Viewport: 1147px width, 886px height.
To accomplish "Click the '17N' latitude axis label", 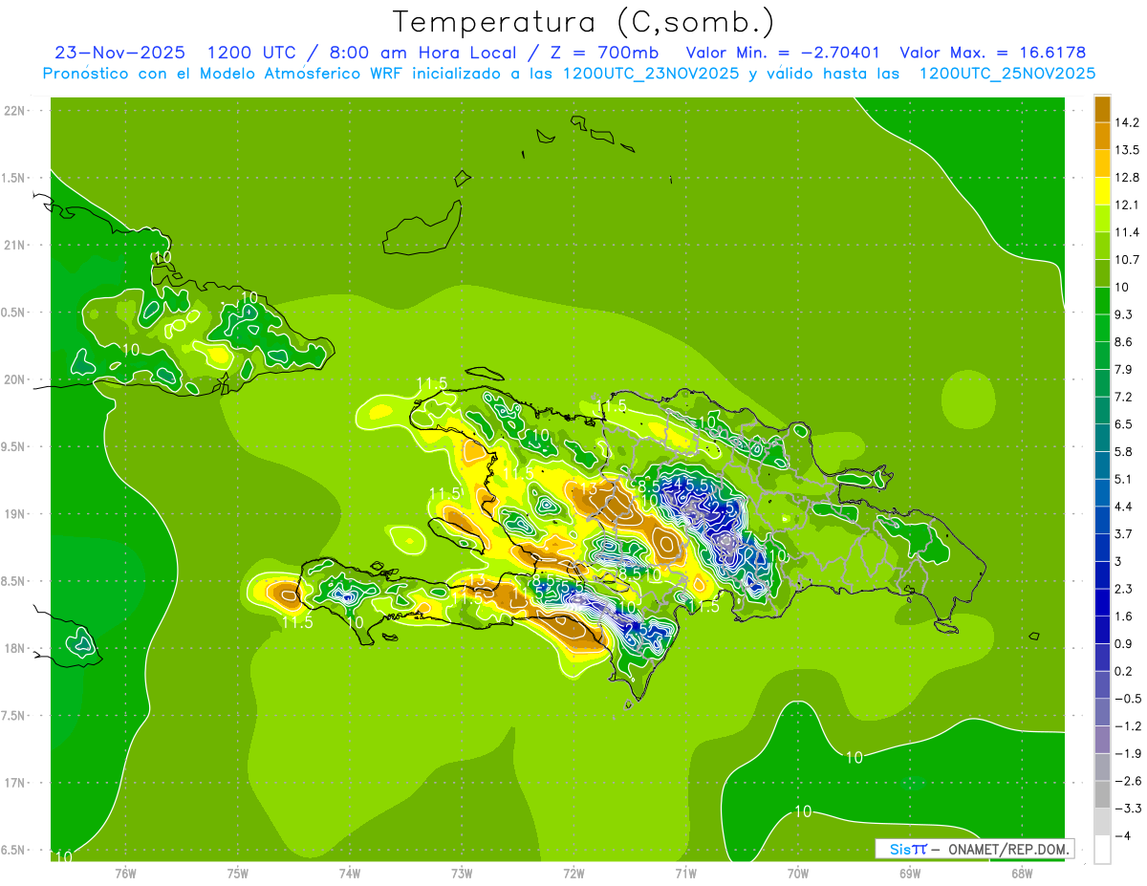I will click(x=15, y=783).
